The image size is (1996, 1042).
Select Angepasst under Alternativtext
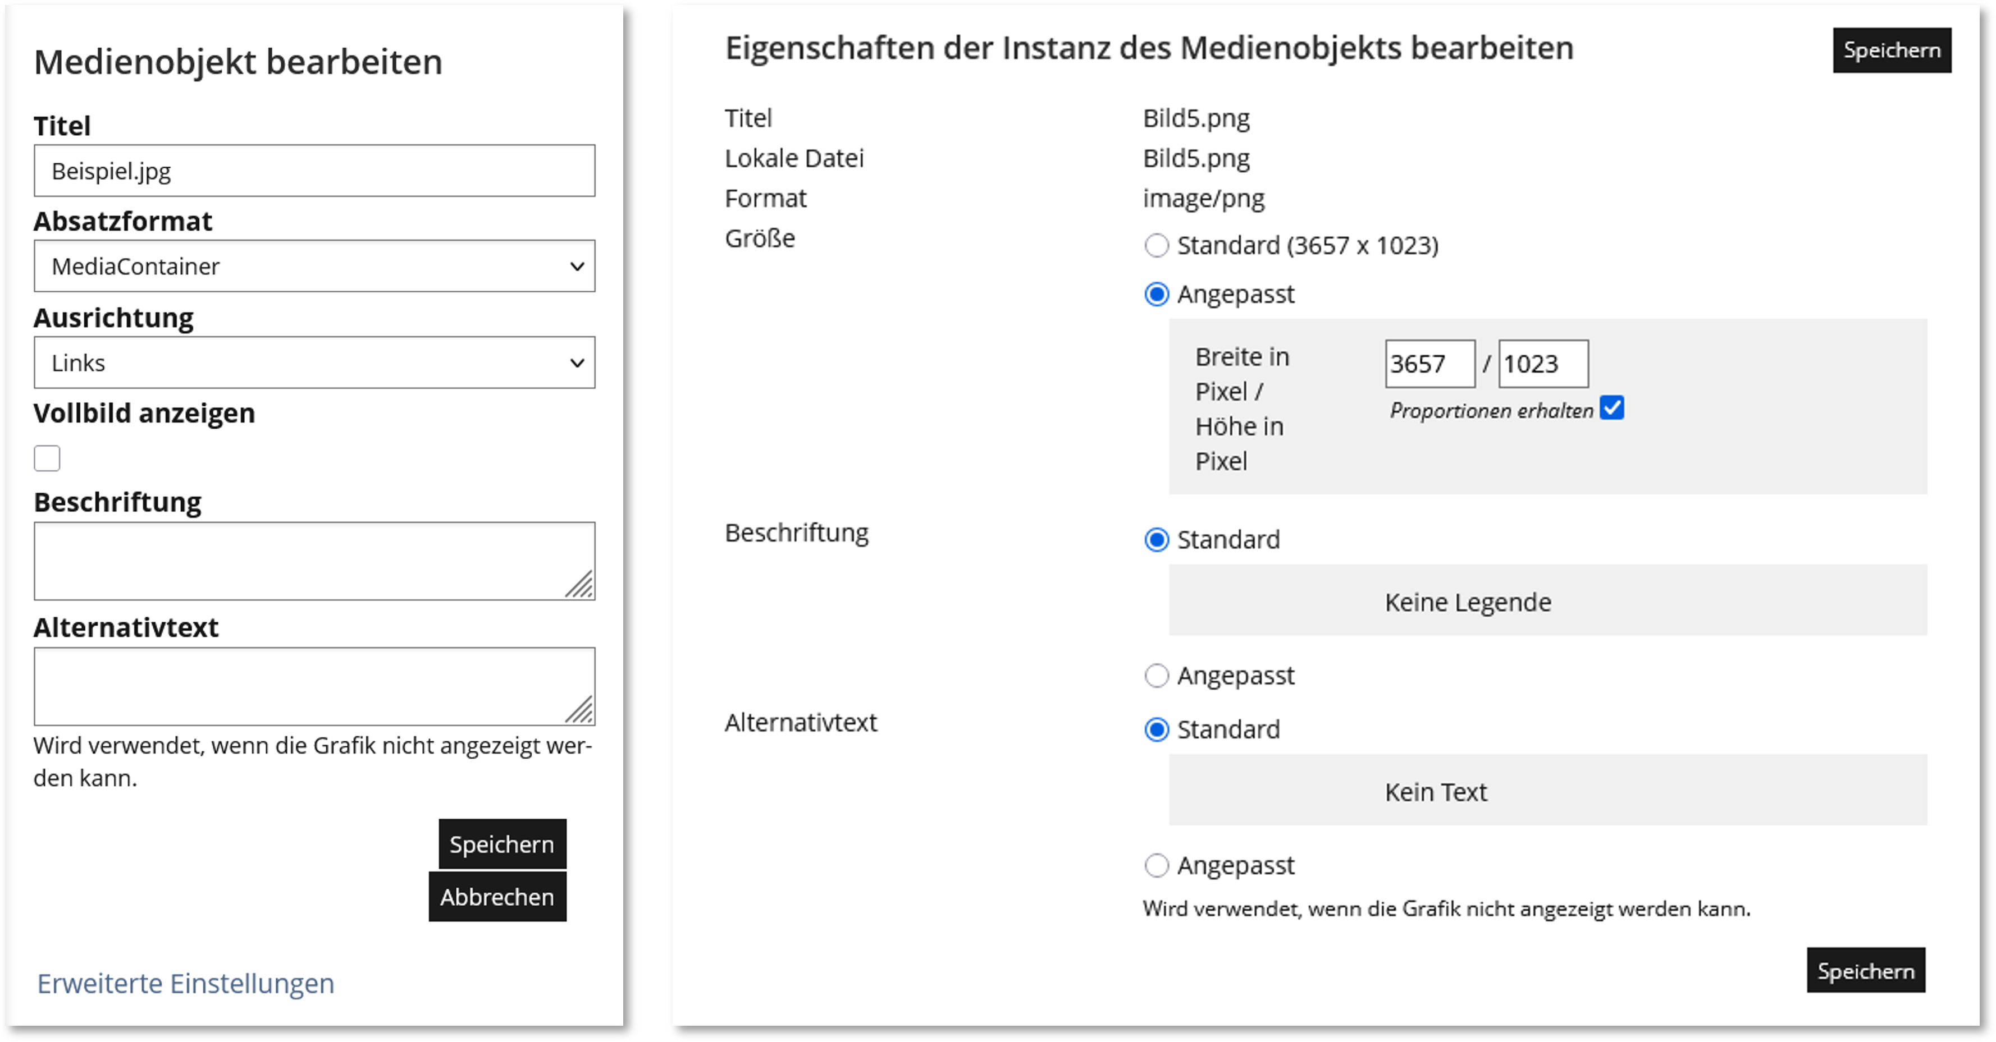coord(1157,865)
